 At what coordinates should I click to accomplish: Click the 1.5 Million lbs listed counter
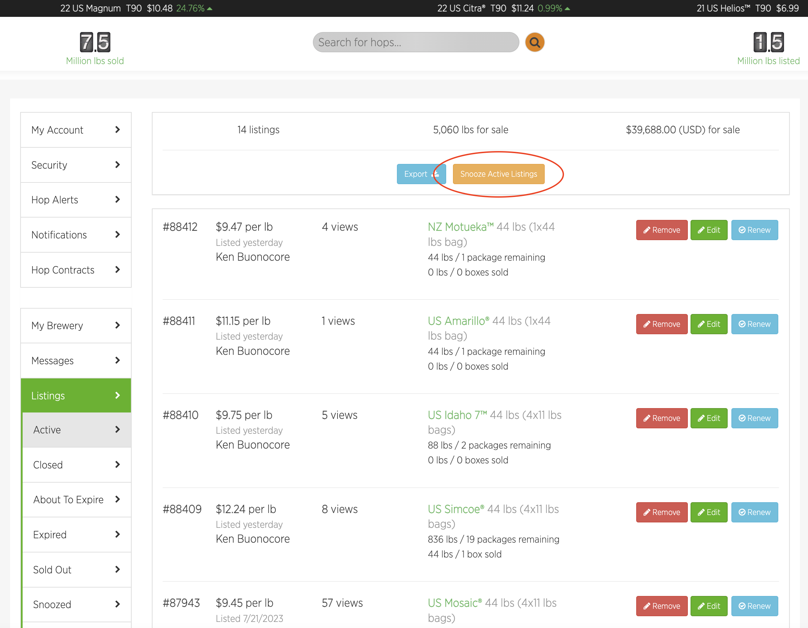pos(769,49)
